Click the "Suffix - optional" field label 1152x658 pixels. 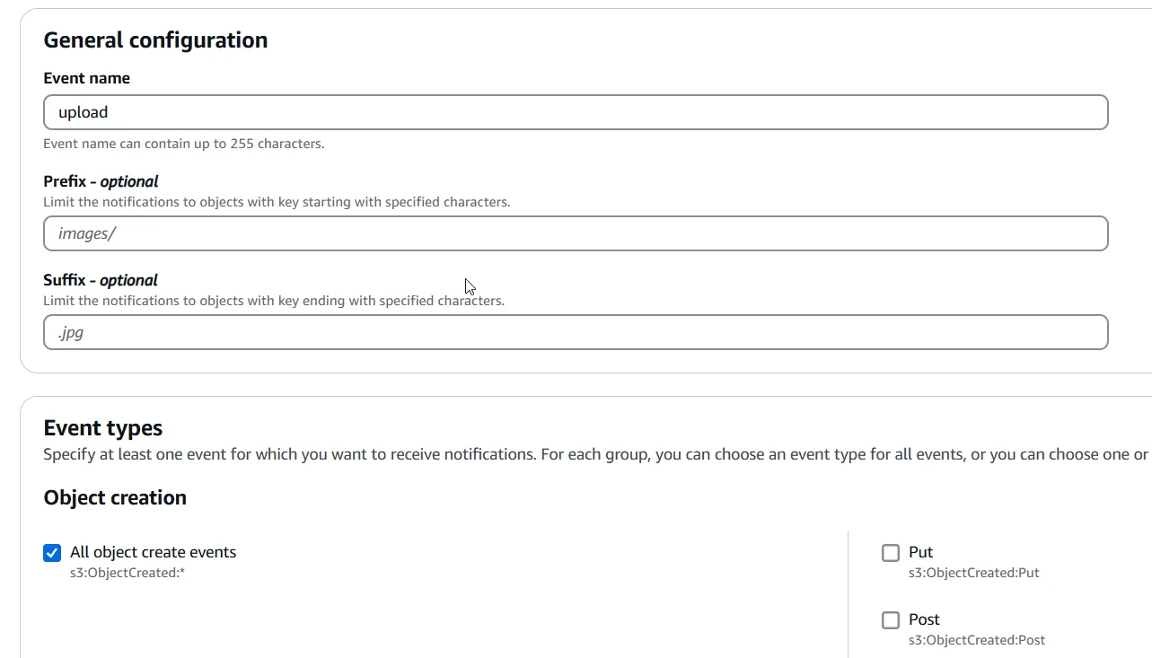coord(100,280)
